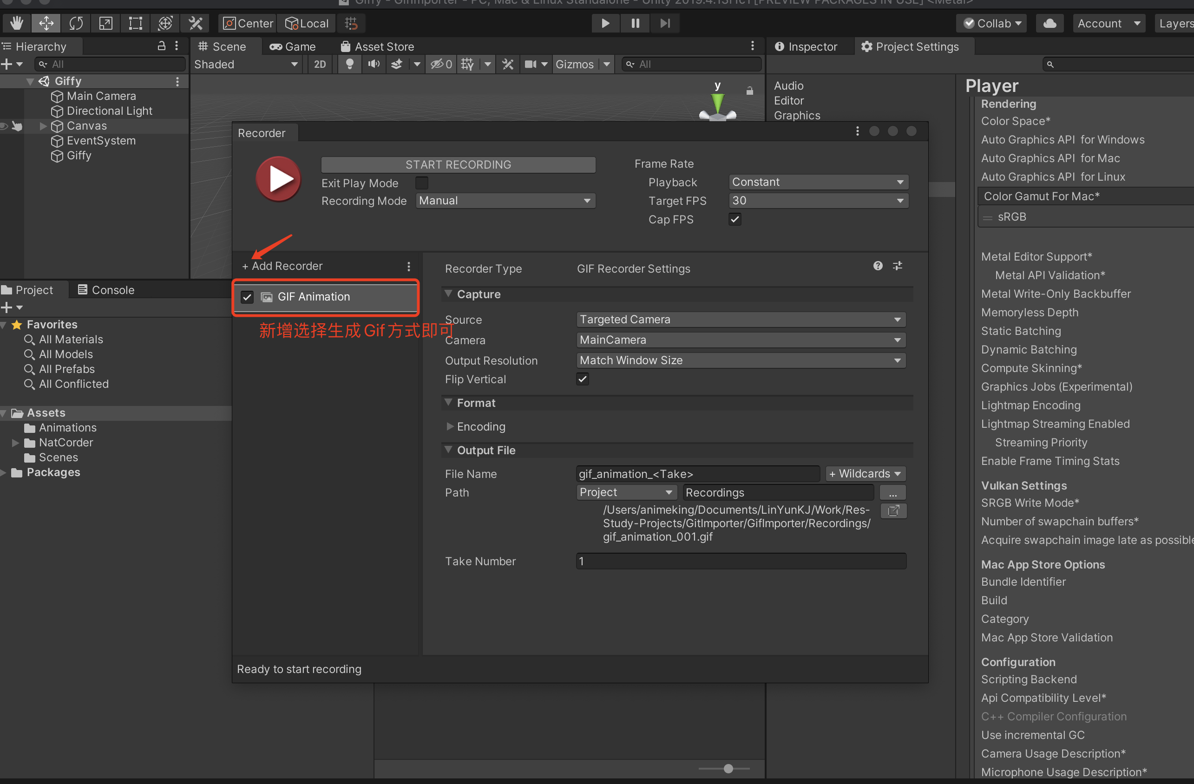The image size is (1194, 784).
Task: Toggle the Flip Vertical checkbox
Action: [x=583, y=379]
